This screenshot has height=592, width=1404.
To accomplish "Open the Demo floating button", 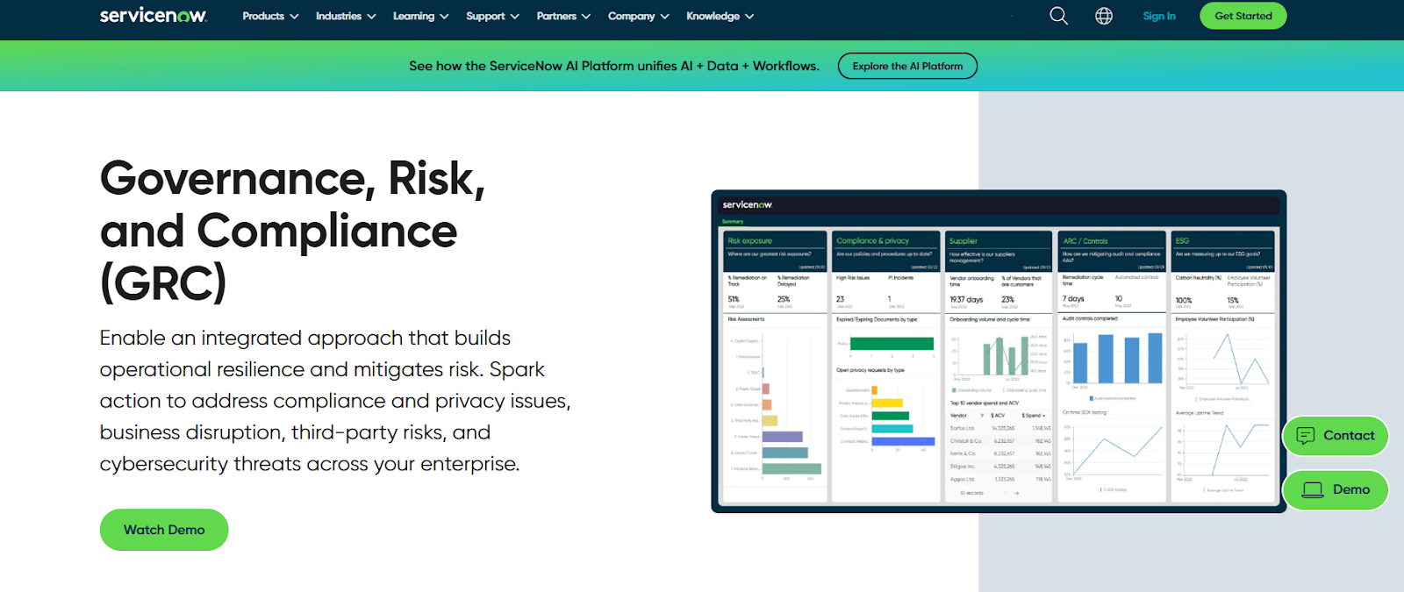I will point(1336,490).
